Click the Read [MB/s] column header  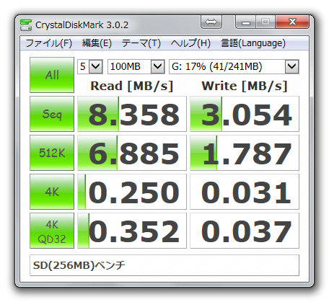(132, 86)
